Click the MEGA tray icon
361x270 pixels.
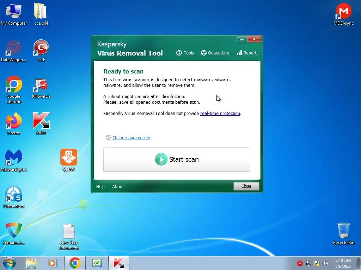click(300, 263)
